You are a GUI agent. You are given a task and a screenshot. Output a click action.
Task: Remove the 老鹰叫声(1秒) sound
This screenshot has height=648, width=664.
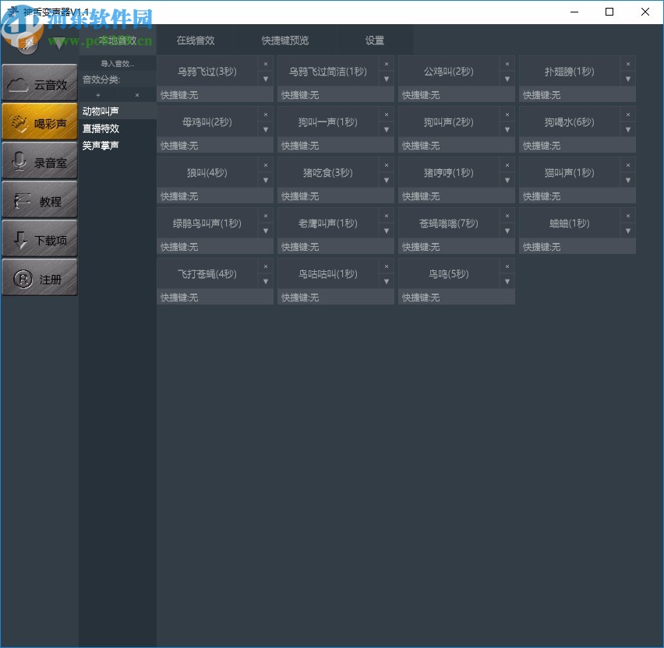(387, 216)
